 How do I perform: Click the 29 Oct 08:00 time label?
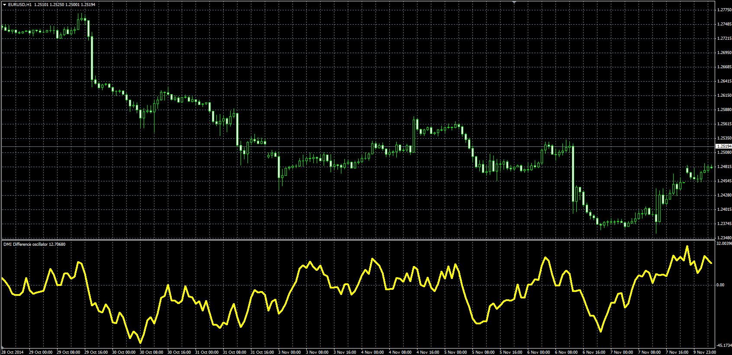coord(68,352)
